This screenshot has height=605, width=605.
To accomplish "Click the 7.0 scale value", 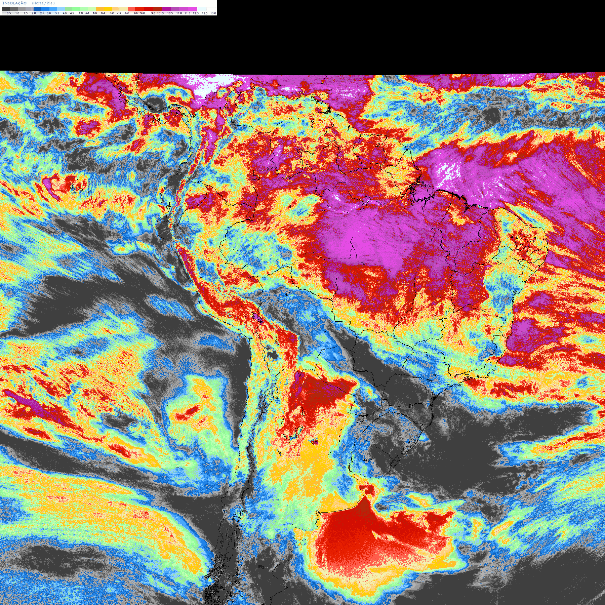I will click(x=112, y=13).
